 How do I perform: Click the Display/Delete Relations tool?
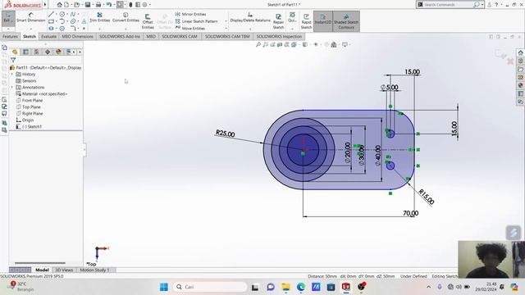(x=250, y=17)
